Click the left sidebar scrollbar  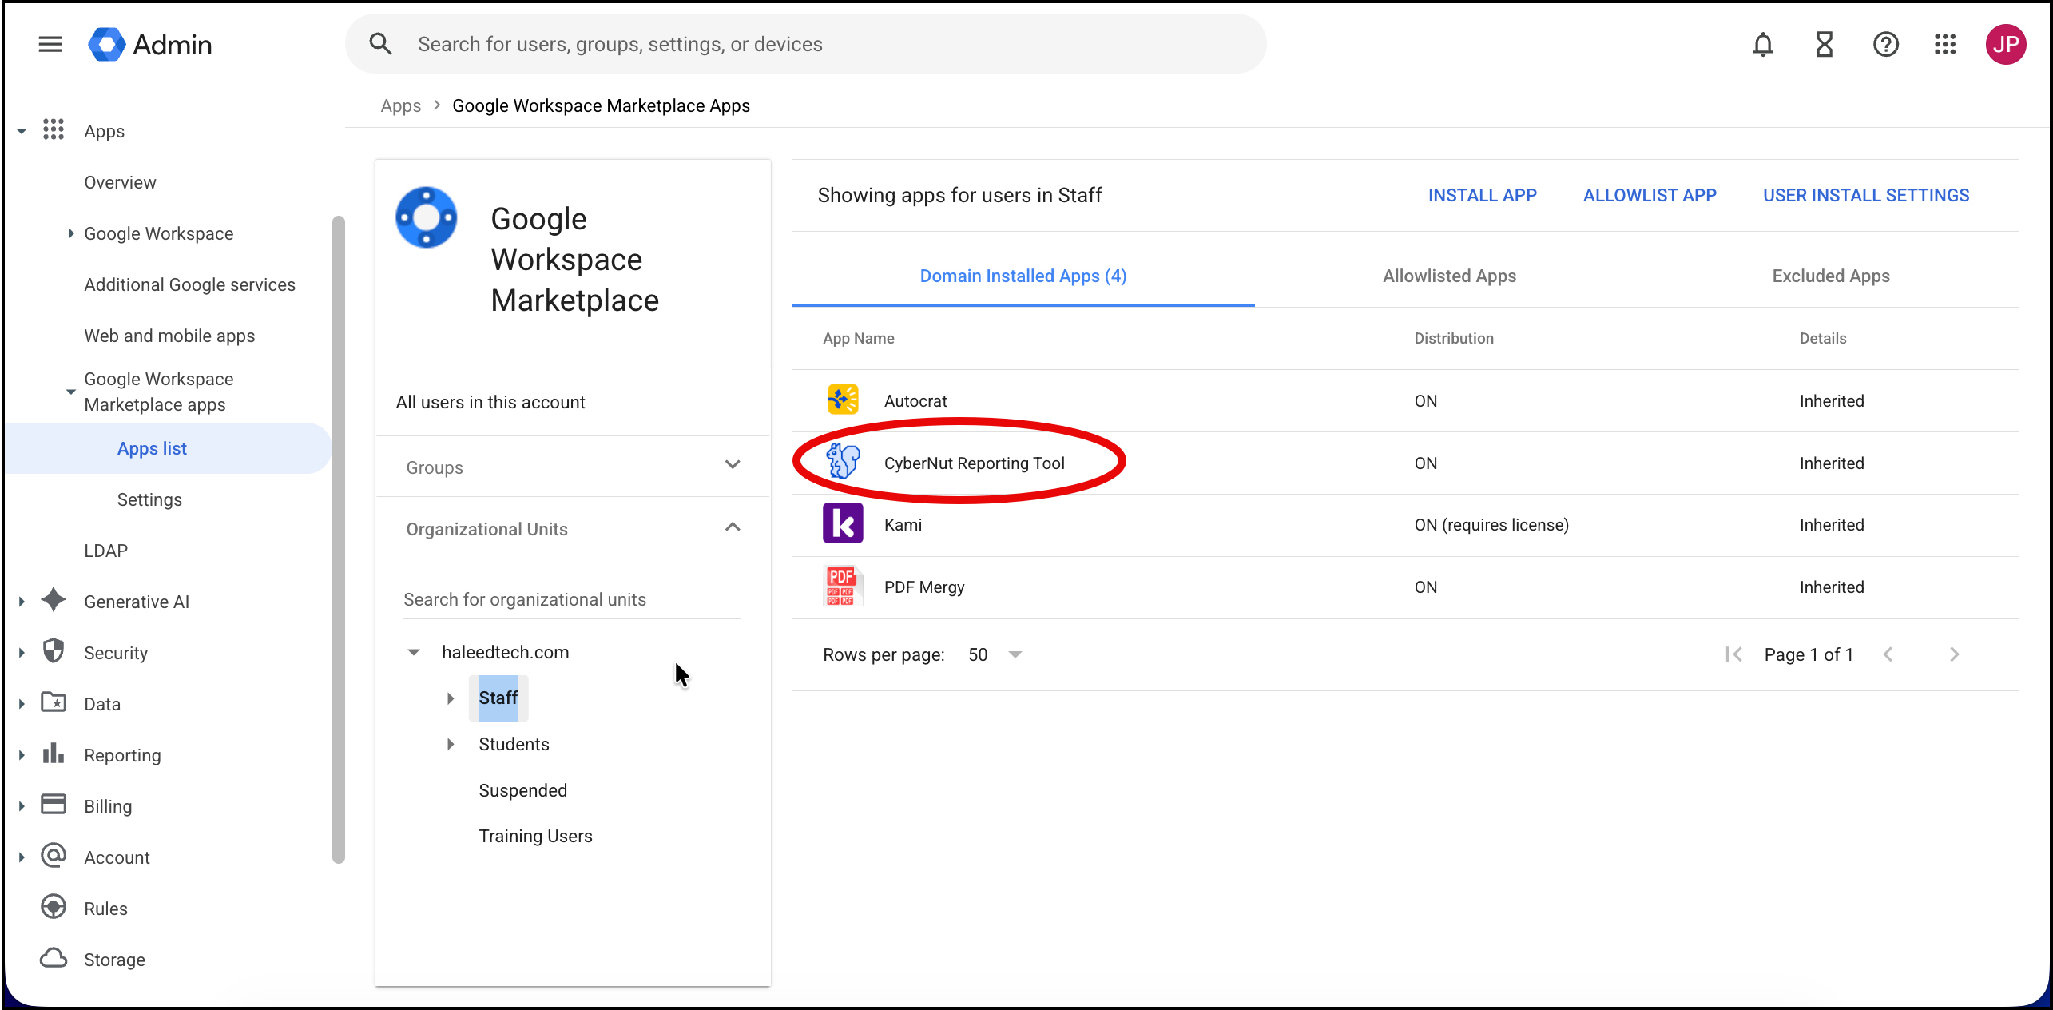click(x=339, y=540)
